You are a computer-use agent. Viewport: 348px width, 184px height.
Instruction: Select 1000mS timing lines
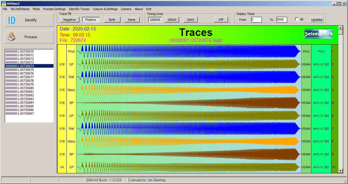pos(155,20)
